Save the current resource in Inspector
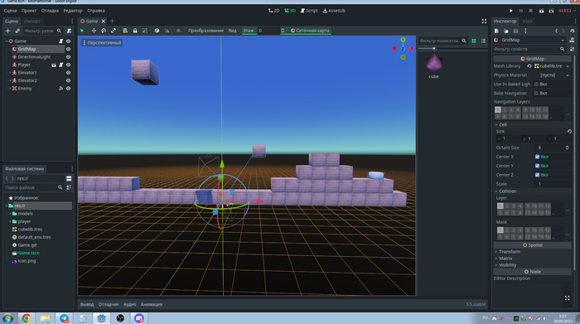The height and width of the screenshot is (324, 580). pyautogui.click(x=515, y=31)
